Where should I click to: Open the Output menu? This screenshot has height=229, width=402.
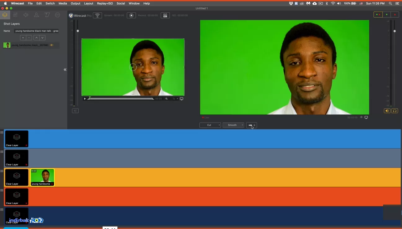pos(75,3)
